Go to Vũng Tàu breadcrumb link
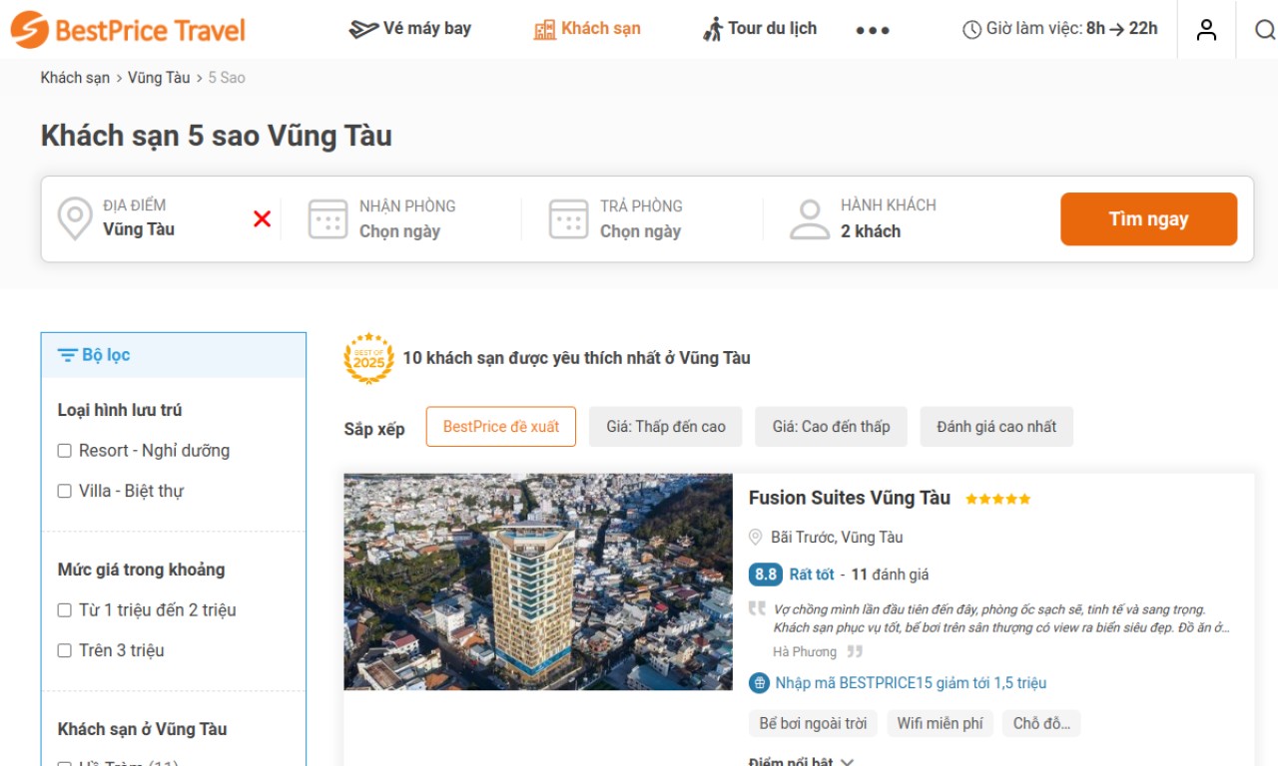The image size is (1278, 766). point(159,78)
